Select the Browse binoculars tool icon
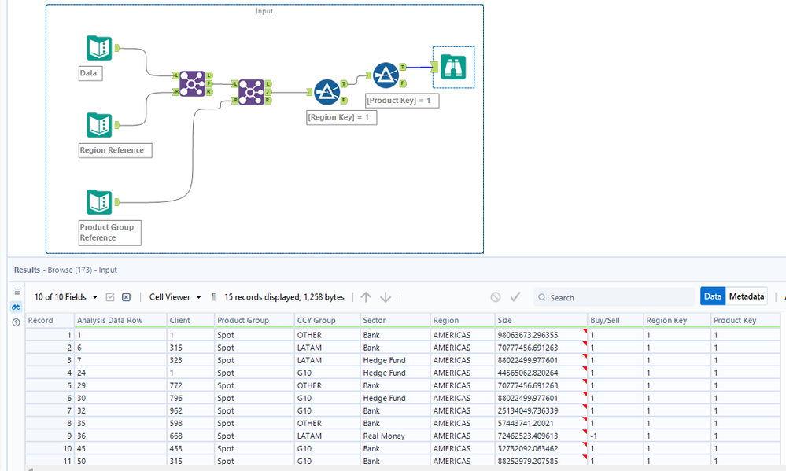Screen dimensions: 786x471 click(x=453, y=67)
